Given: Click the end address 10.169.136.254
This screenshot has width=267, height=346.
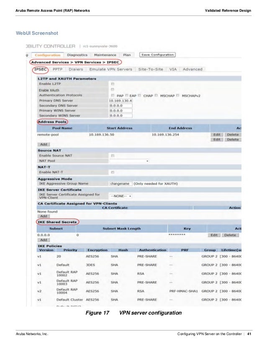Looking at the screenshot, I should point(165,134).
